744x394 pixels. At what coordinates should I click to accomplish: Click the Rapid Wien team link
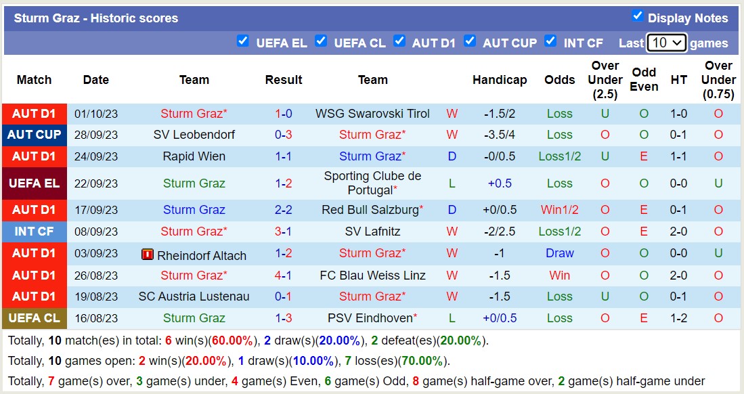[194, 156]
